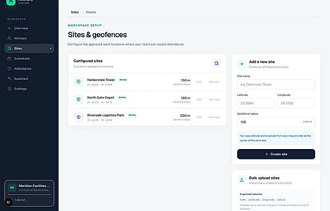The width and height of the screenshot is (330, 211).
Task: Click the Bulk upload sites upload icon
Action: point(242,180)
